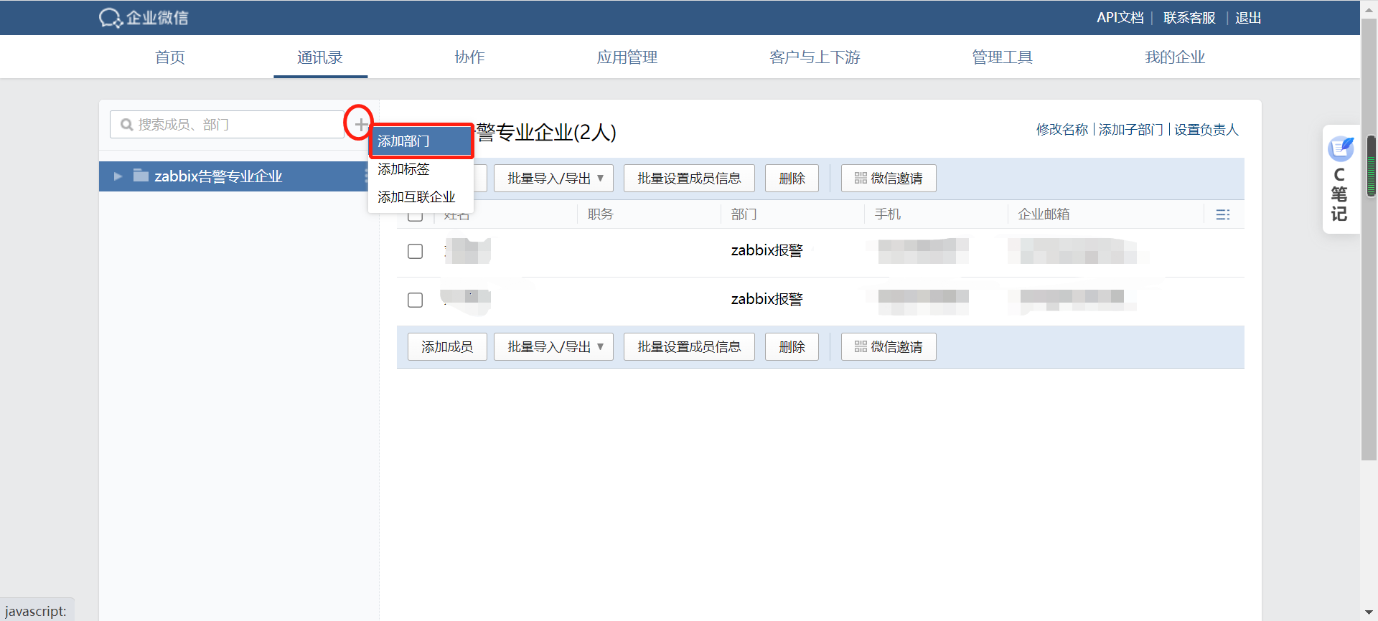Click the plus icon beside search box
The width and height of the screenshot is (1378, 621).
[361, 124]
